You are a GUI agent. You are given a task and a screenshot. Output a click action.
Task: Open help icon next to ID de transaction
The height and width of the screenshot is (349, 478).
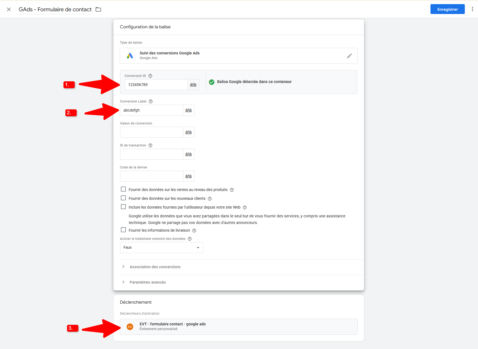click(x=151, y=145)
